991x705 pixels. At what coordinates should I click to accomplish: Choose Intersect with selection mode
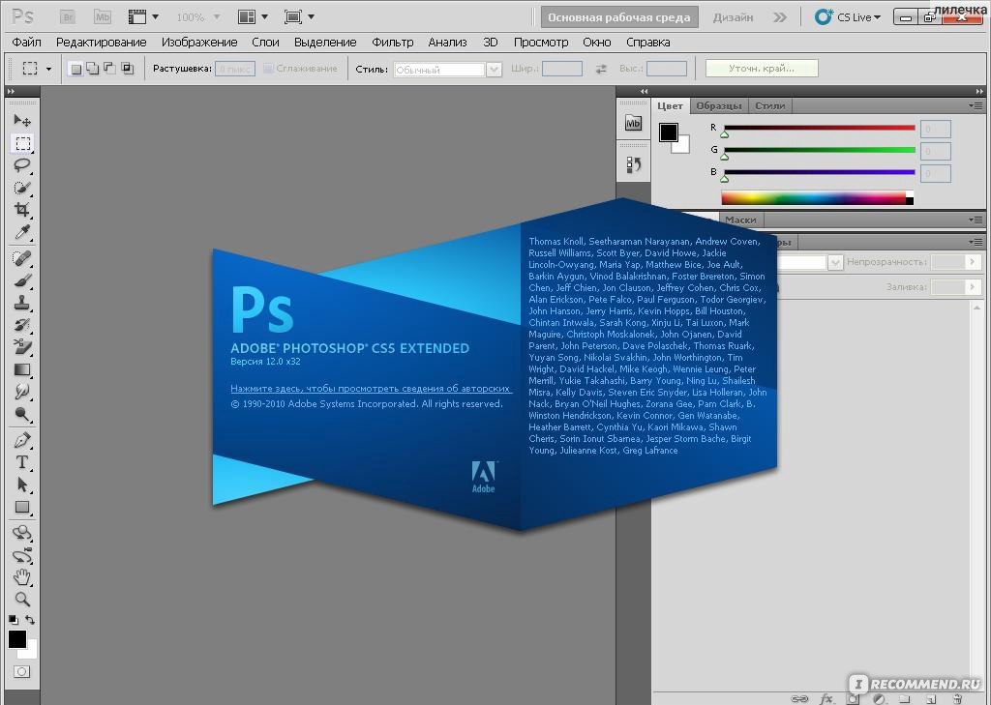[x=127, y=69]
